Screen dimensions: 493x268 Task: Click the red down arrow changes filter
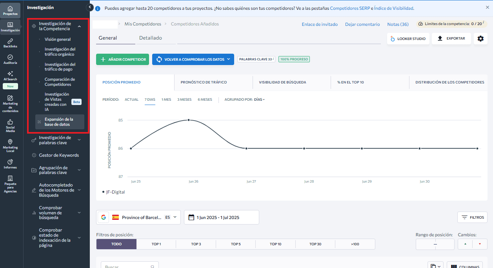point(479,244)
